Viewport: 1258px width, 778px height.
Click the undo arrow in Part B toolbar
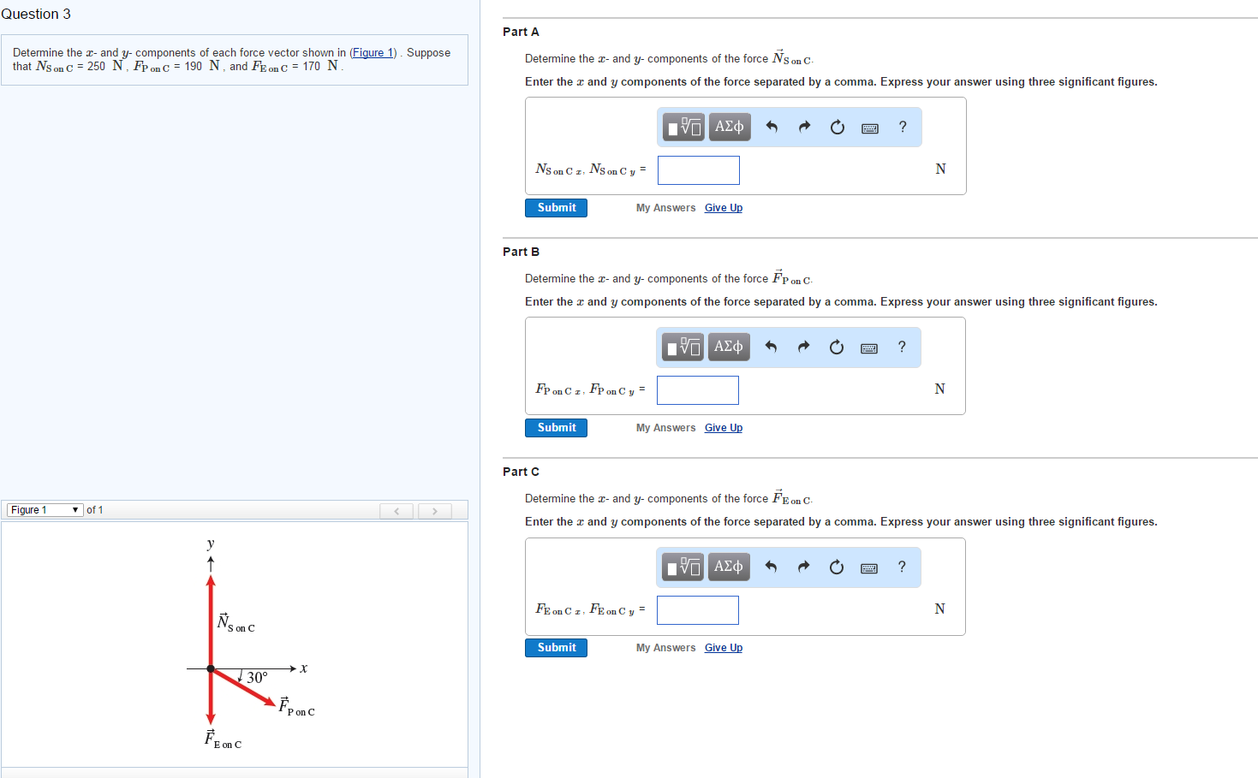[771, 347]
